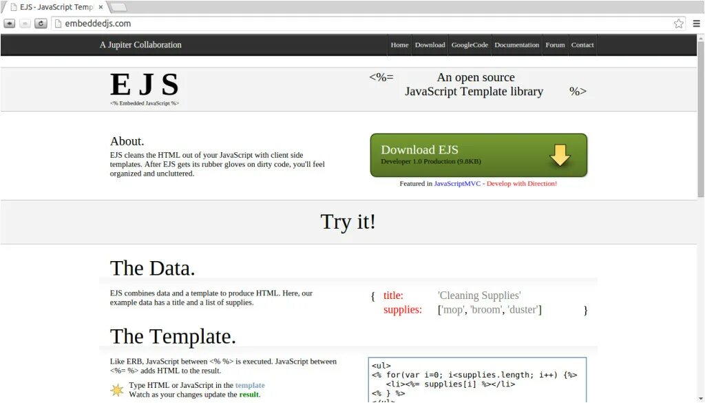This screenshot has width=705, height=403.
Task: Open the Download nav item
Action: click(x=430, y=45)
